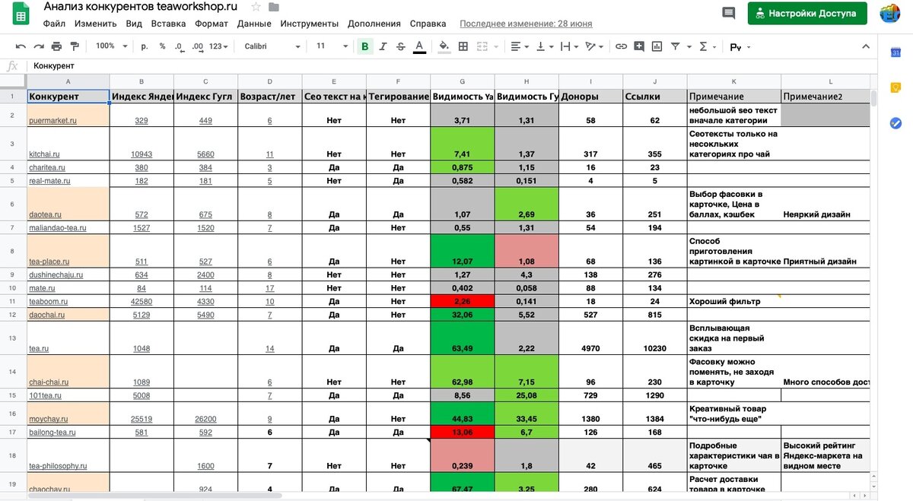
Task: Decrease decimal places button
Action: tap(179, 46)
